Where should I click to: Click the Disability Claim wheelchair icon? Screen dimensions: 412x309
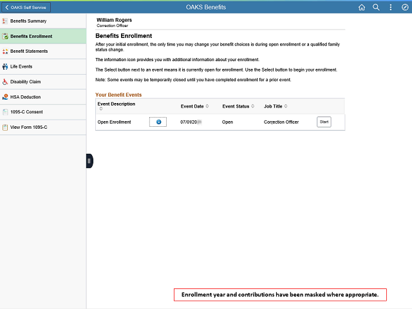5,82
